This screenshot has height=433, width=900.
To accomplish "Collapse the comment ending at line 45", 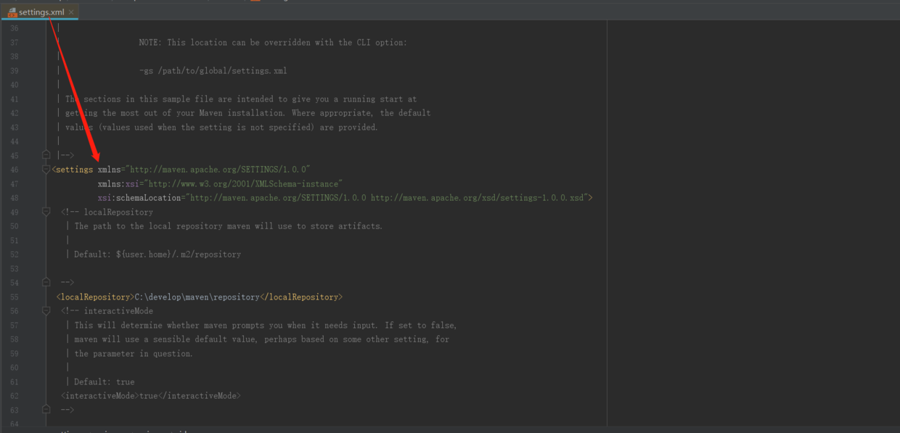I will [46, 155].
